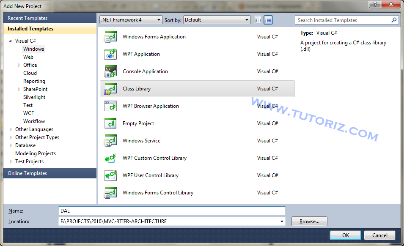Switch to medium icons view
404x246 pixels.
coord(268,19)
